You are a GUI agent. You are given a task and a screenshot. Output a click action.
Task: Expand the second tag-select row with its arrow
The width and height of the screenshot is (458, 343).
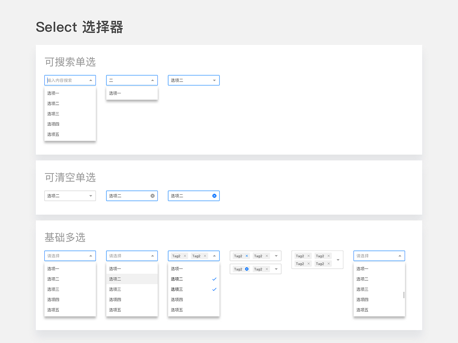tap(276, 269)
